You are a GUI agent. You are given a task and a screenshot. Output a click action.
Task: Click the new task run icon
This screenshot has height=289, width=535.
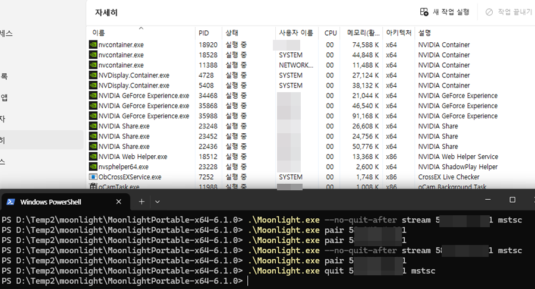coord(424,12)
